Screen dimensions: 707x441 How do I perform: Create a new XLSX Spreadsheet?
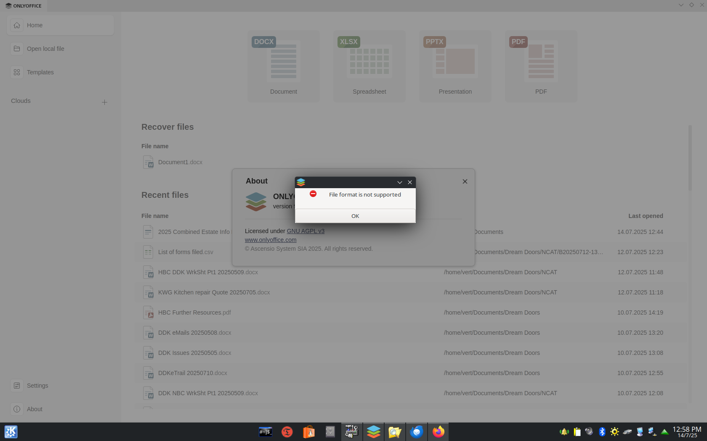click(369, 66)
